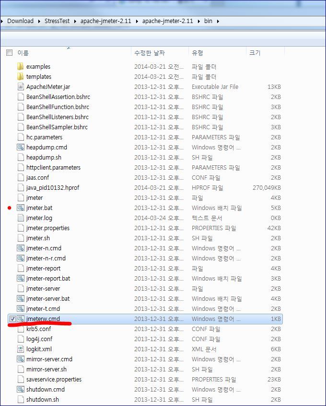This screenshot has height=406, width=326.
Task: Click the jmeter-server.bat file icon
Action: (21, 299)
